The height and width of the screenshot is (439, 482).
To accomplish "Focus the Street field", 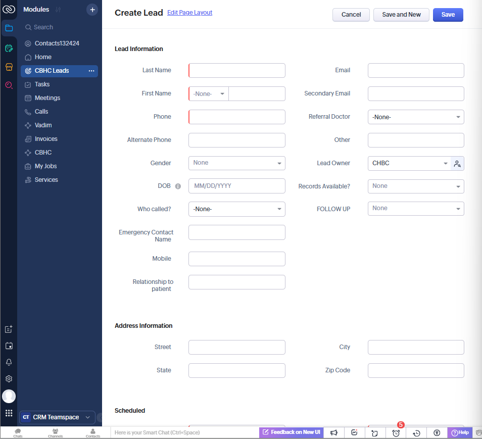I will click(236, 348).
